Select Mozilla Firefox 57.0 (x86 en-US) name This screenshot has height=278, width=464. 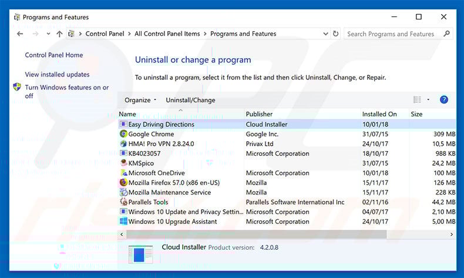pyautogui.click(x=174, y=183)
